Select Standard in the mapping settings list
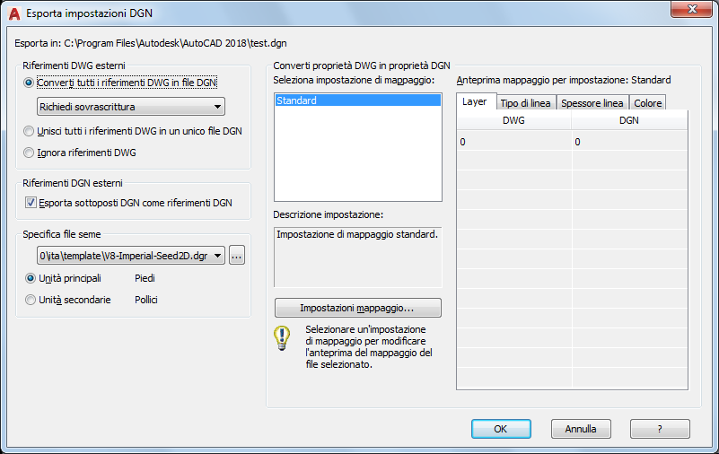Viewport: 719px width, 454px height. coord(357,101)
